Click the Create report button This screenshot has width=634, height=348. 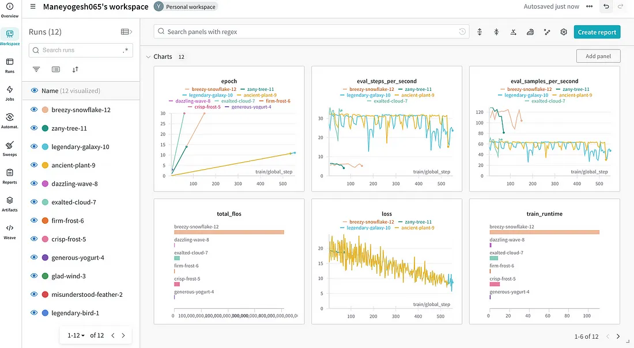pyautogui.click(x=597, y=32)
